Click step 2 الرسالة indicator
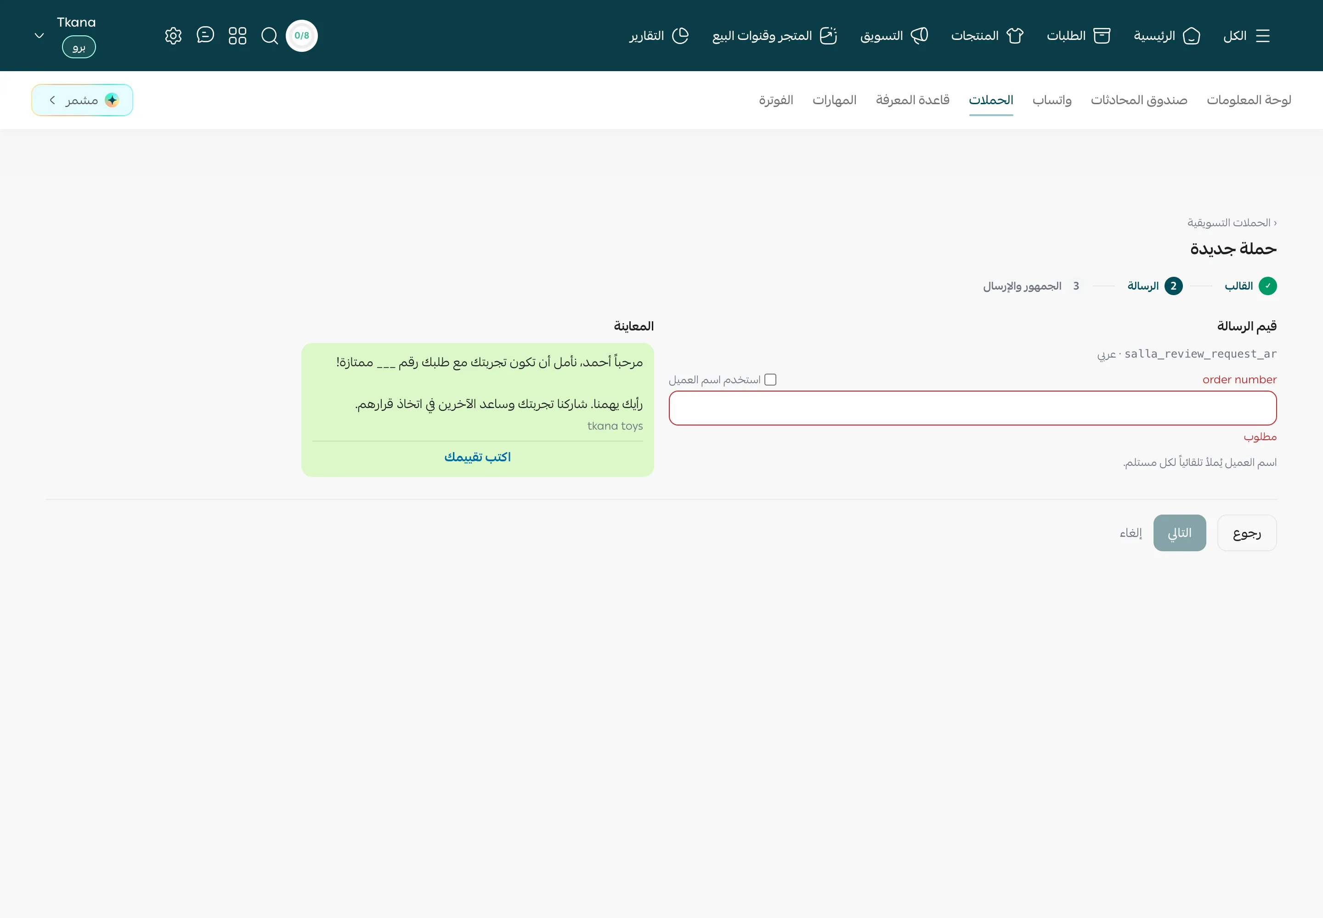Viewport: 1323px width, 918px height. pos(1155,286)
